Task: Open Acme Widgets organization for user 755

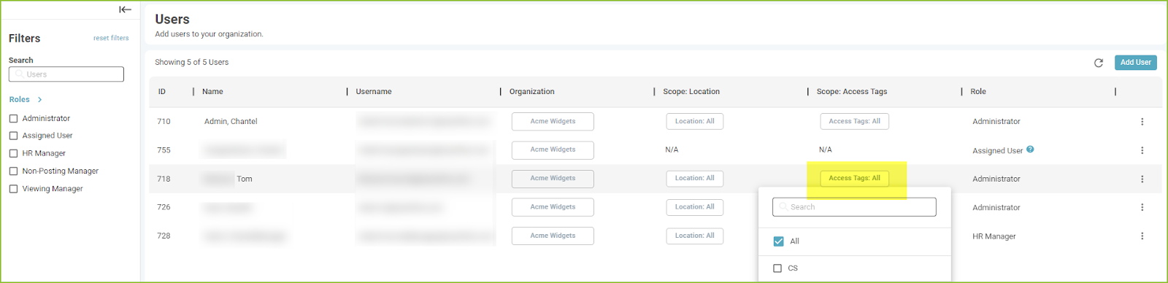Action: pos(553,150)
